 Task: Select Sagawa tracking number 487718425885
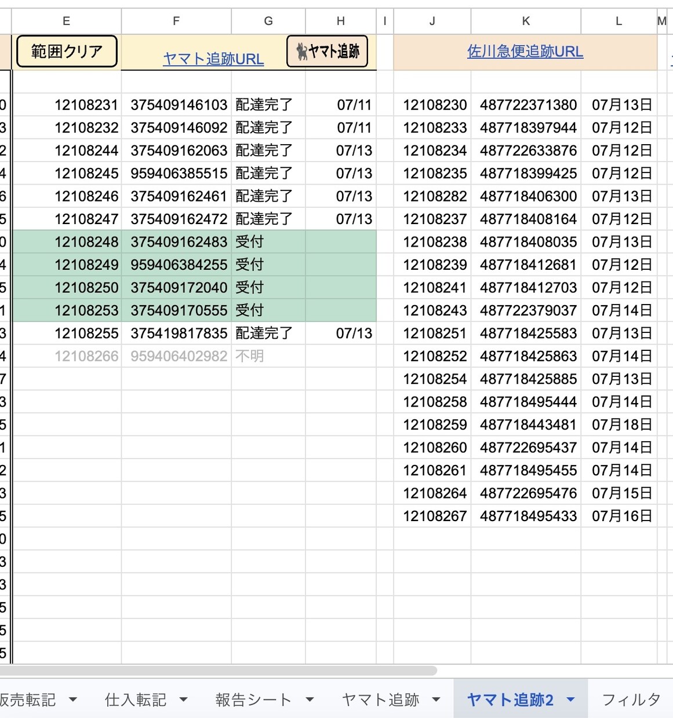[x=526, y=379]
